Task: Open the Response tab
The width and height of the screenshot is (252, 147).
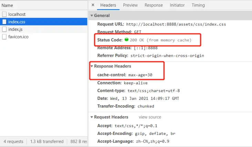Action: pyautogui.click(x=154, y=5)
